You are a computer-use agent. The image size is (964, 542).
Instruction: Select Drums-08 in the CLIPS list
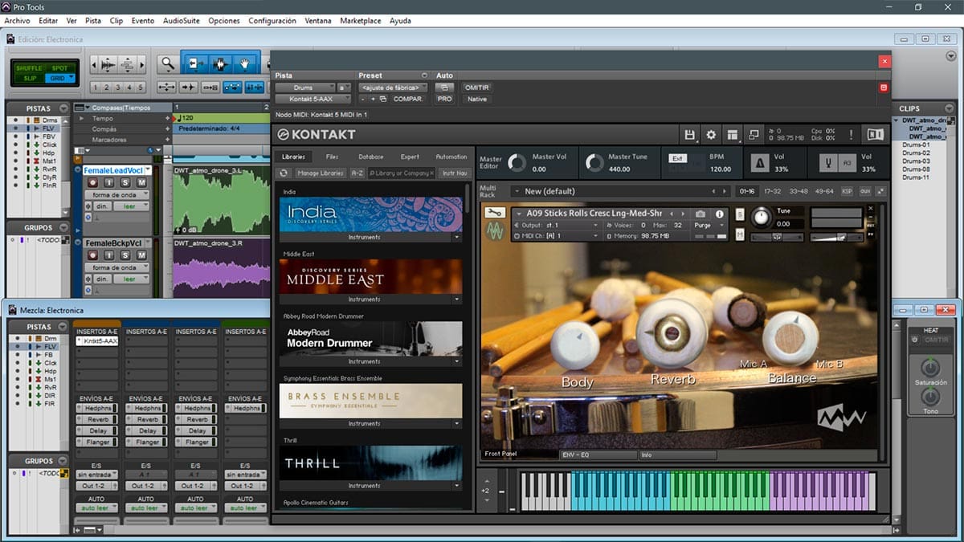[916, 169]
